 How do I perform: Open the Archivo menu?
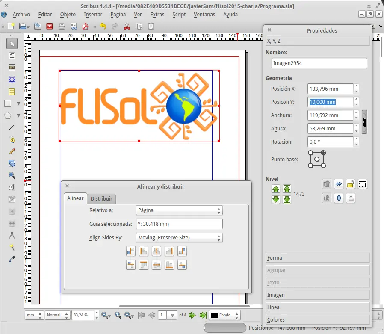click(x=21, y=15)
